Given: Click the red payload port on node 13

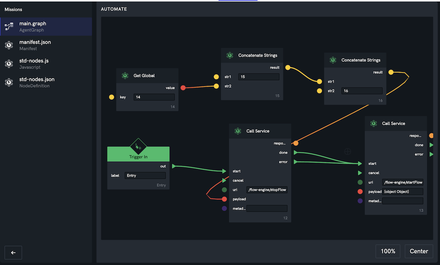Looking at the screenshot, I should click(360, 191).
